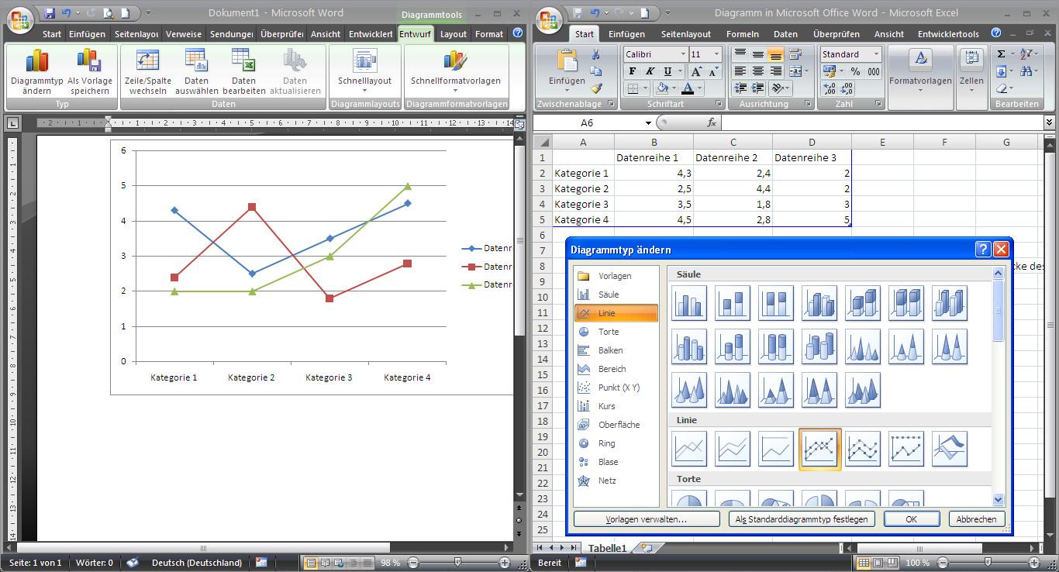The height and width of the screenshot is (572, 1059).
Task: Click the increase font size icon
Action: coord(696,71)
